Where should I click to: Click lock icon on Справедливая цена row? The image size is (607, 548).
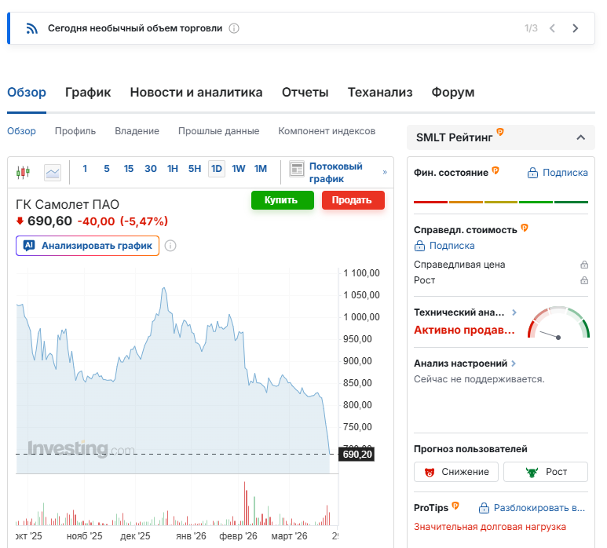point(584,265)
